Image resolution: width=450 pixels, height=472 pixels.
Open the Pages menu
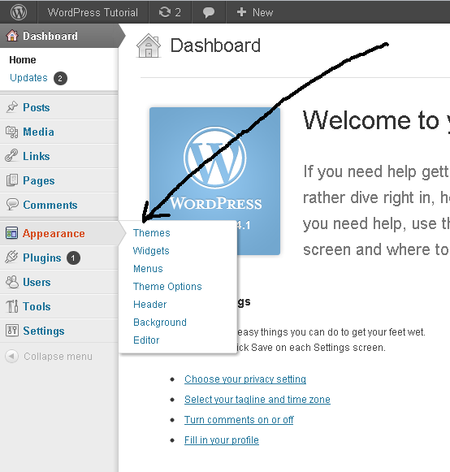(39, 180)
